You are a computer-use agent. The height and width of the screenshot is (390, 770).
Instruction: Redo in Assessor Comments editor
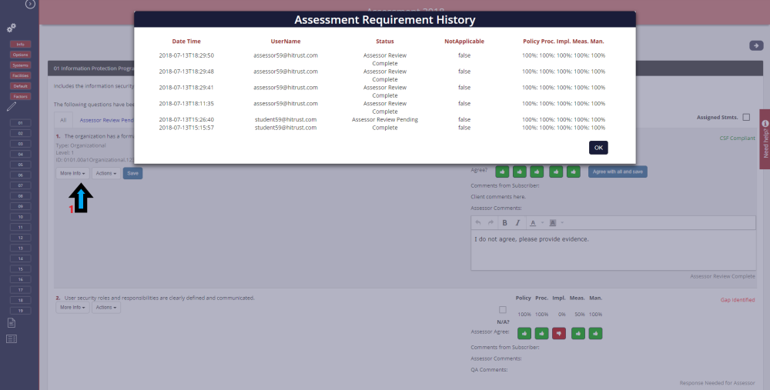[x=490, y=223]
